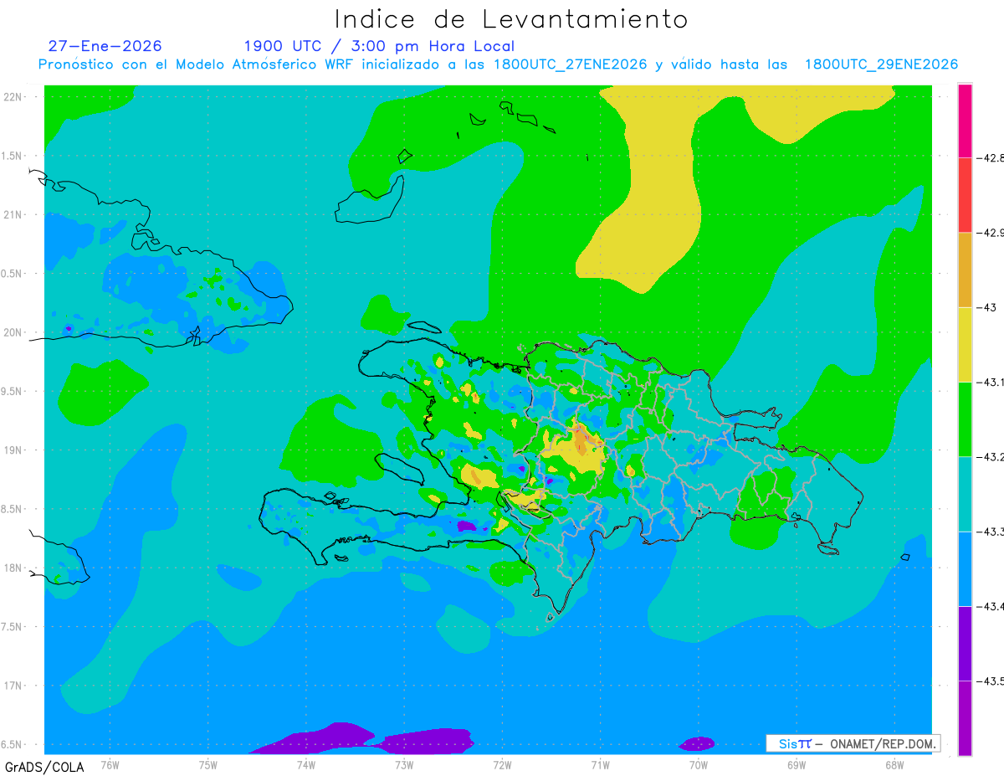1004x776 pixels.
Task: Select the yellow swatch in the color scale
Action: point(965,345)
